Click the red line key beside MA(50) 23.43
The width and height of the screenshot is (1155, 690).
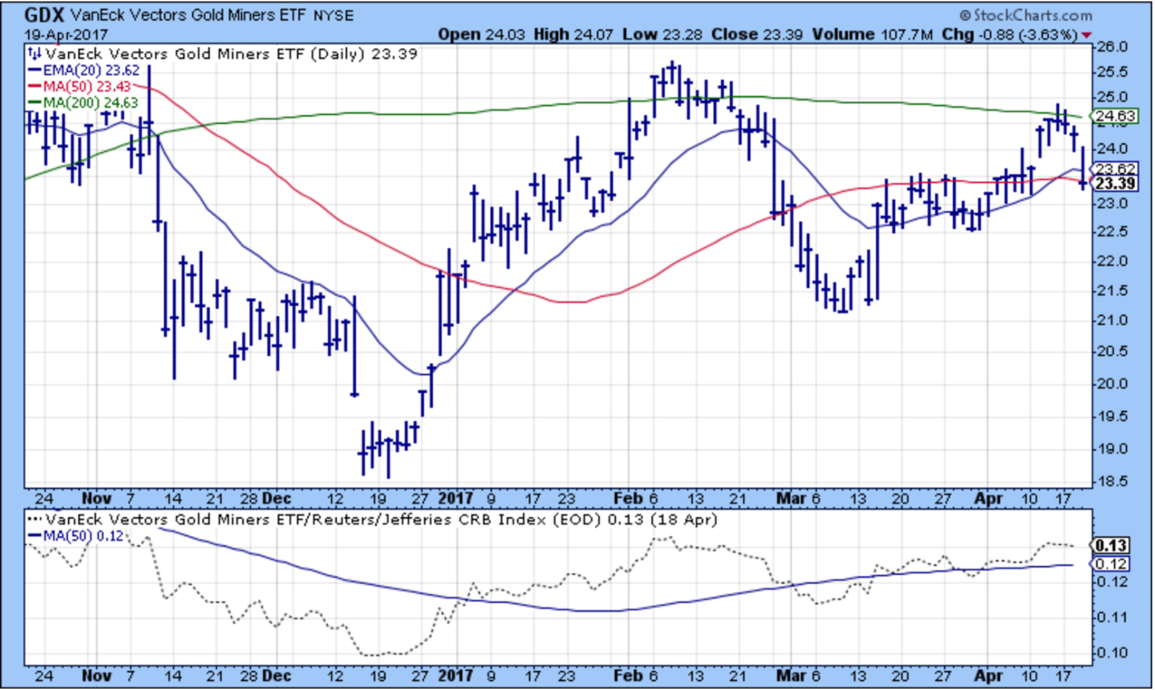coord(34,87)
